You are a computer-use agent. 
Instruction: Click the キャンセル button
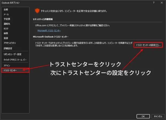click(x=158, y=117)
